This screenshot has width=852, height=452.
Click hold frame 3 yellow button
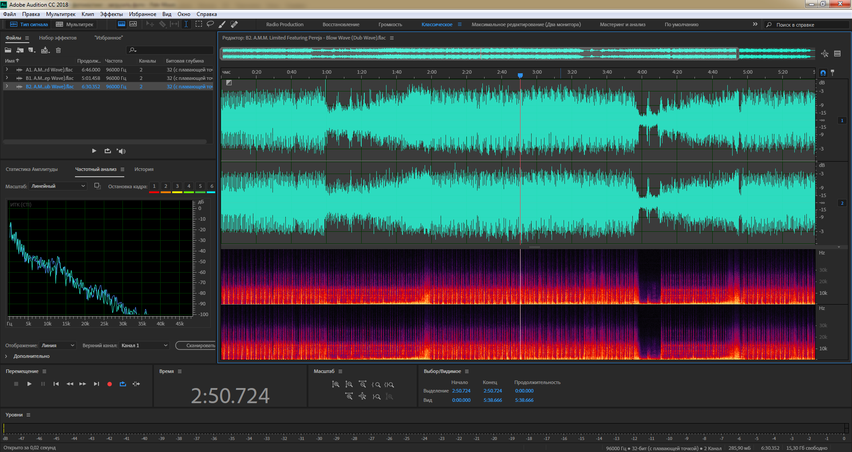tap(177, 187)
